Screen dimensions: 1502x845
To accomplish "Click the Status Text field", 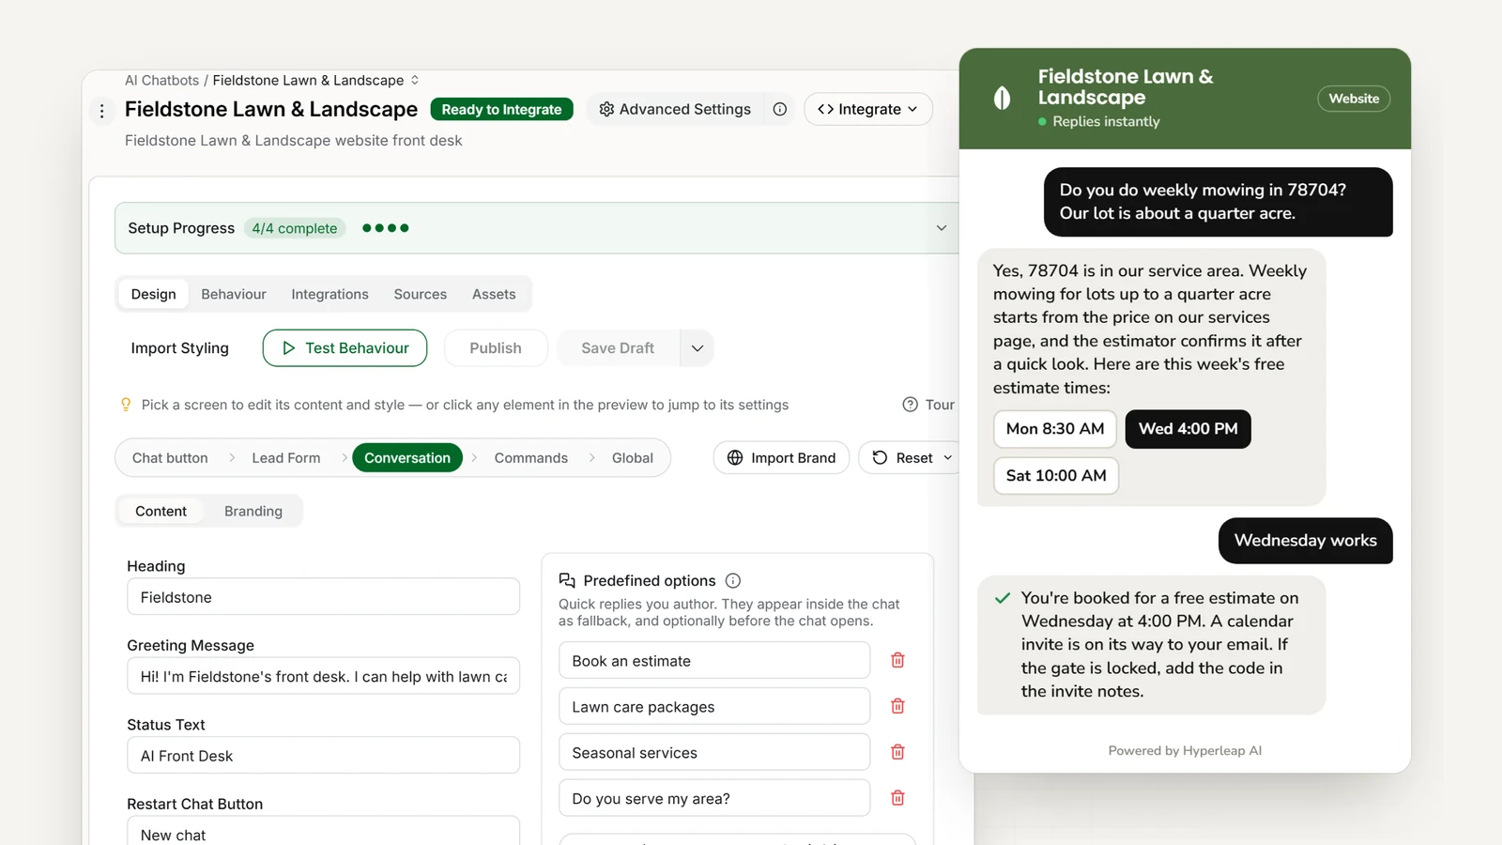I will pyautogui.click(x=324, y=756).
